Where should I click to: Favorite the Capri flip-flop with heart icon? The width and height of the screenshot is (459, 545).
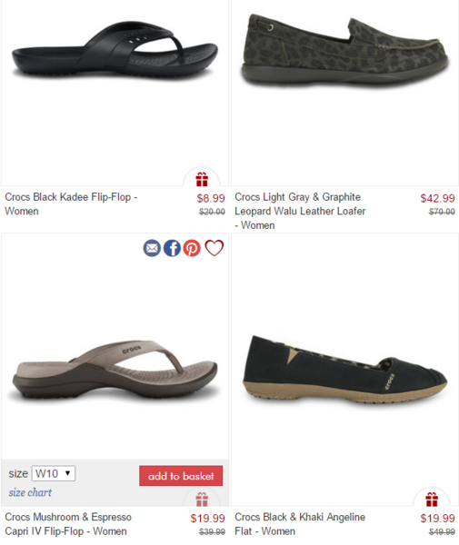tap(214, 248)
